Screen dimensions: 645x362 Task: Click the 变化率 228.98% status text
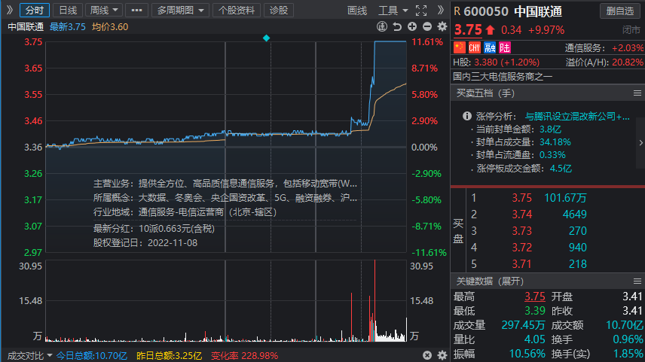point(245,356)
